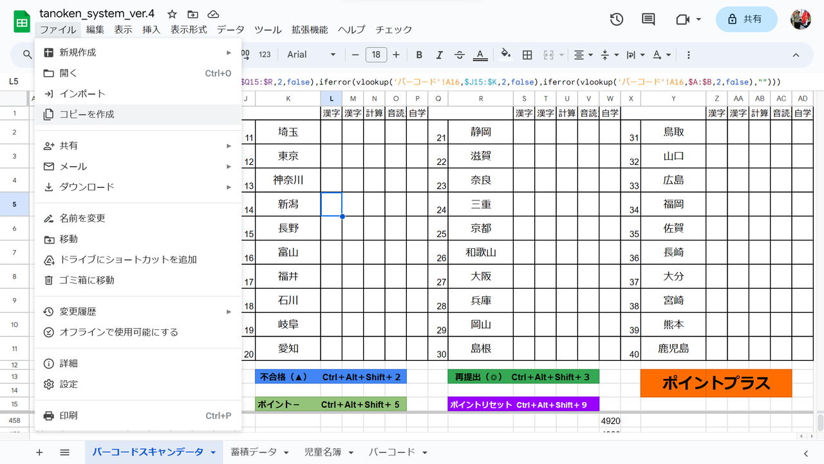Open the バーコードスキャンデータ tab dropdown arrow
The width and height of the screenshot is (824, 464).
[212, 452]
